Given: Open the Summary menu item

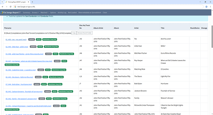Looking at the screenshot, I should pyautogui.click(x=27, y=12).
